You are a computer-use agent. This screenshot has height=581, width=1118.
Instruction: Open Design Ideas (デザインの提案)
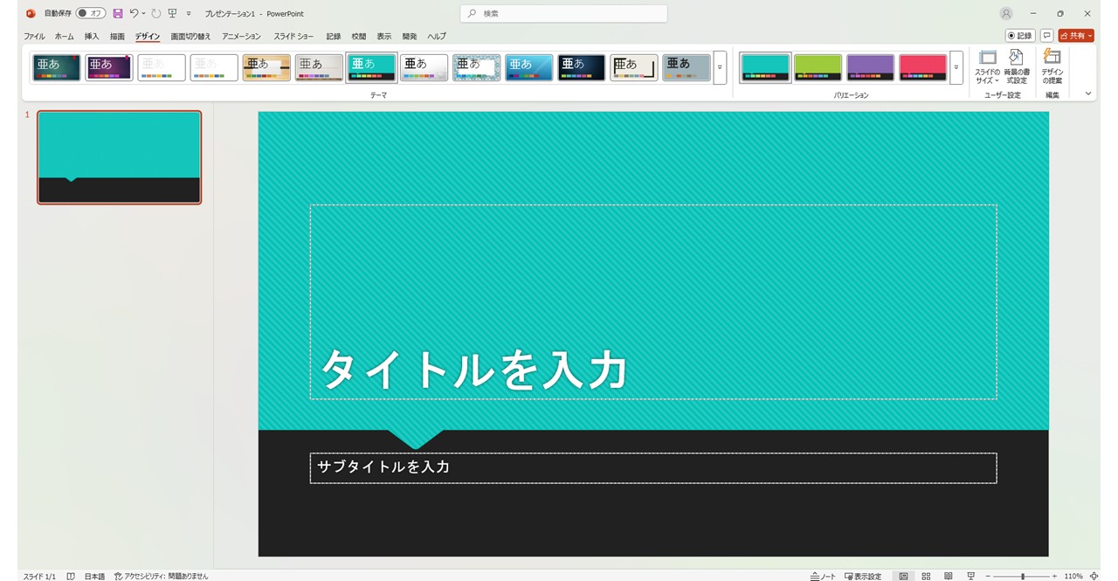coord(1052,67)
